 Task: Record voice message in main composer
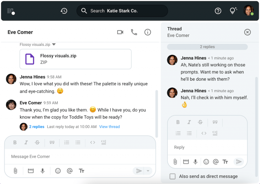pyautogui.click(x=43, y=171)
